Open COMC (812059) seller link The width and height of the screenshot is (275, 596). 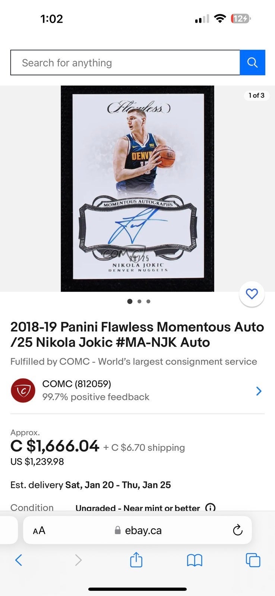pos(77,384)
